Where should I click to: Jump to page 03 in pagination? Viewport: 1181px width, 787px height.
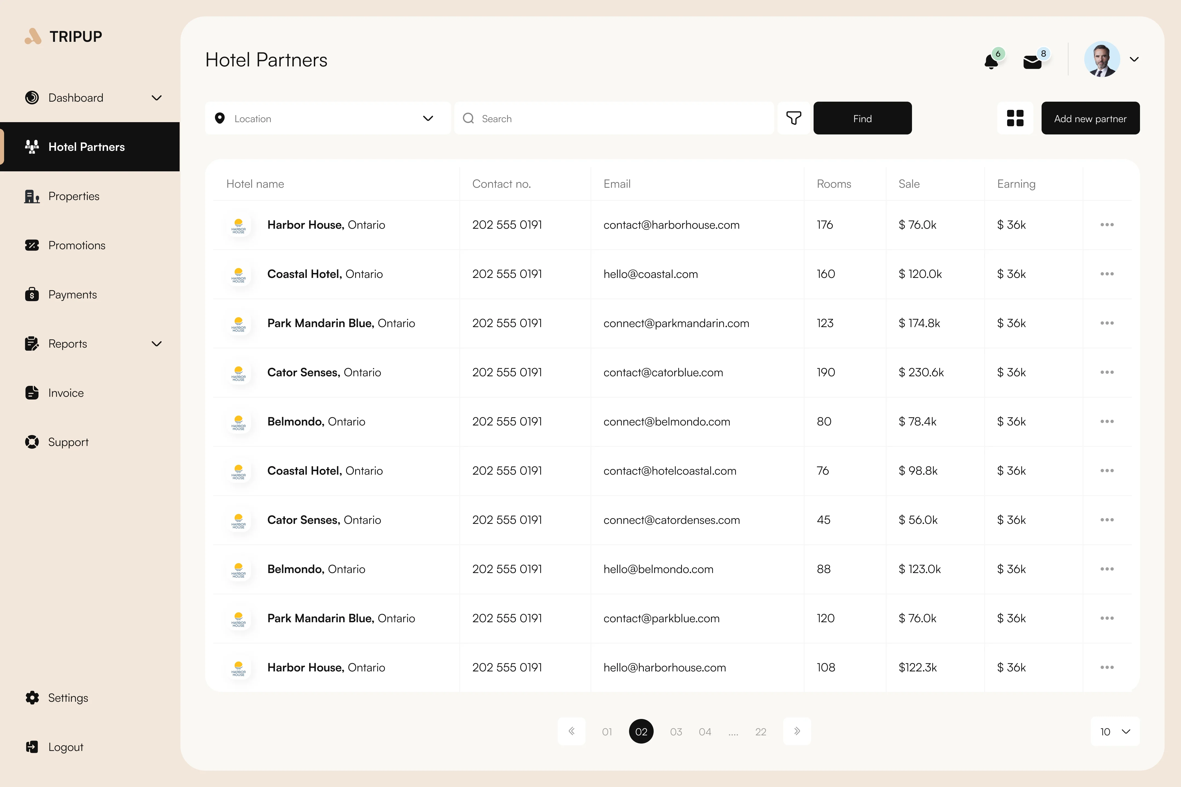coord(676,732)
